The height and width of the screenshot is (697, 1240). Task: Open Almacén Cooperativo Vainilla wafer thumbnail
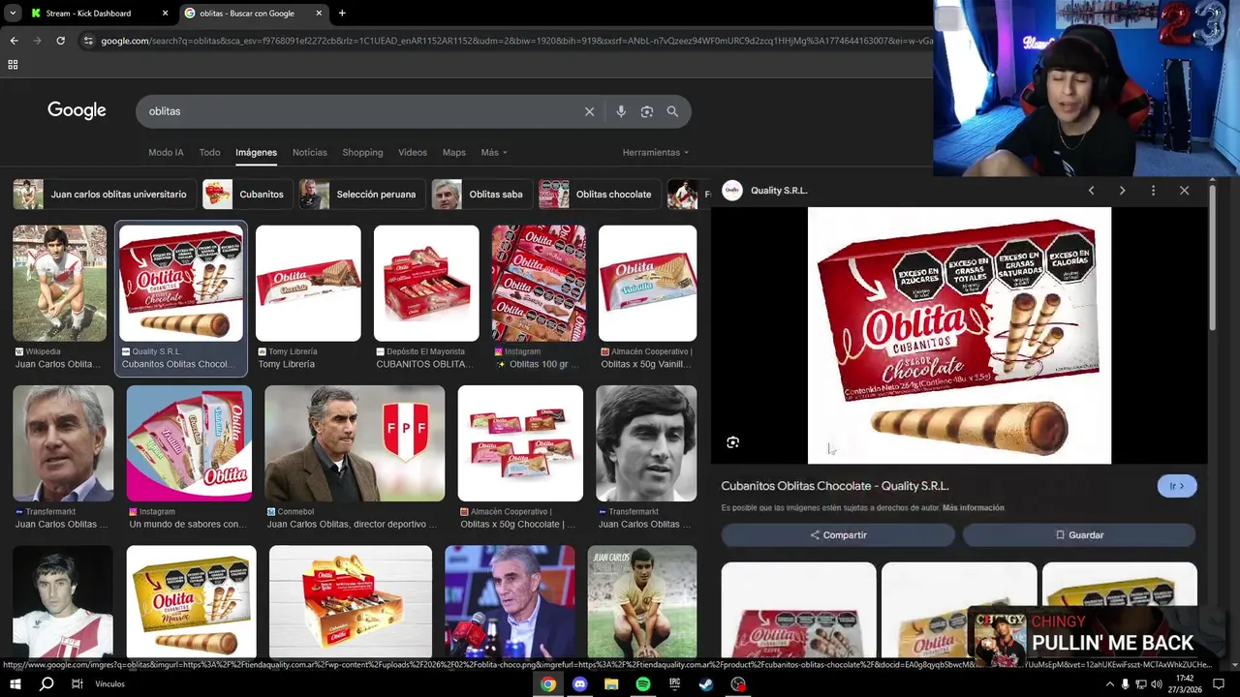[647, 284]
